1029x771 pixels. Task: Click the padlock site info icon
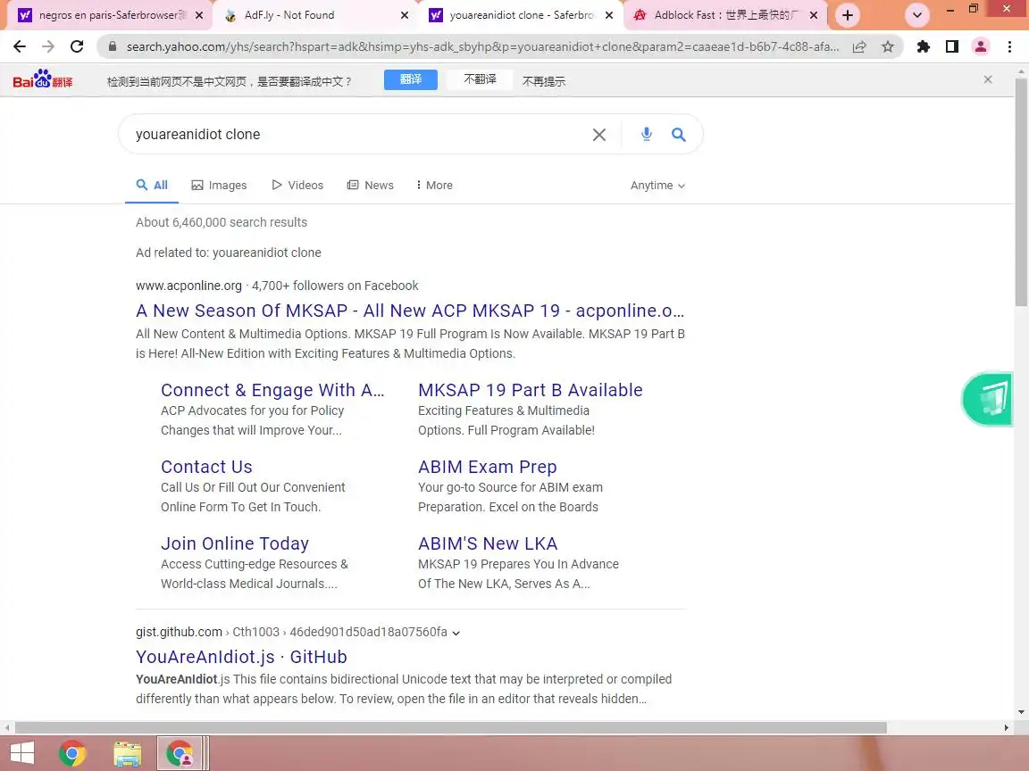[113, 46]
